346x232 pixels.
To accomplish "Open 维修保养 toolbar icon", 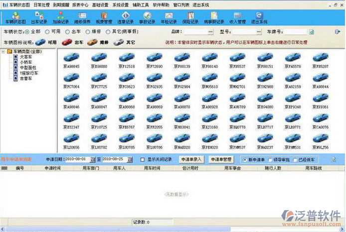I will click(82, 18).
